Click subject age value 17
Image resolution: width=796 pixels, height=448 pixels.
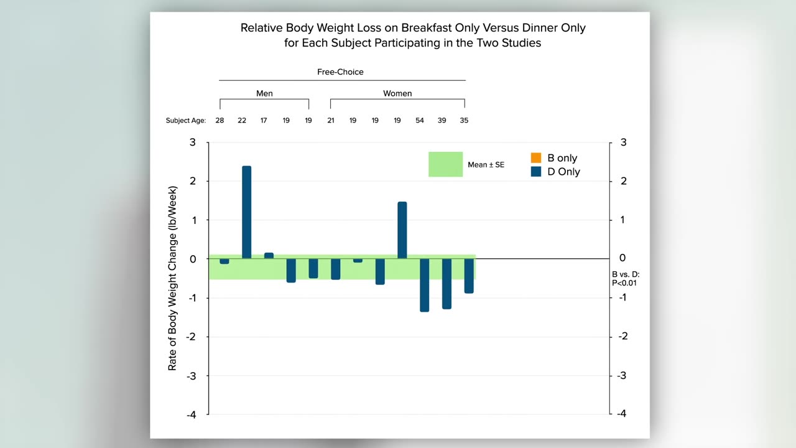click(264, 121)
